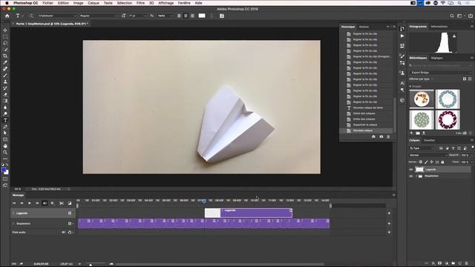Switch library to grid view icon
This screenshot has width=475, height=267.
click(x=465, y=79)
